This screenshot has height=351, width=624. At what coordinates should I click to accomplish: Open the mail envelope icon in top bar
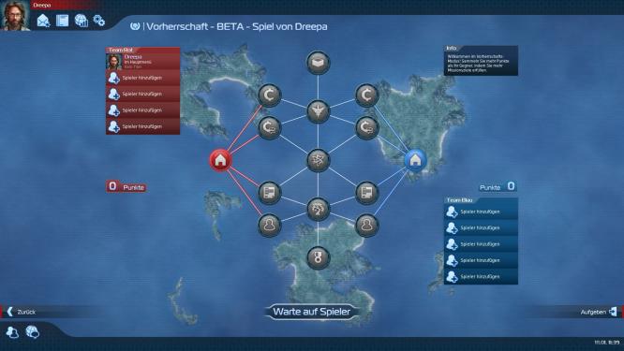click(43, 21)
